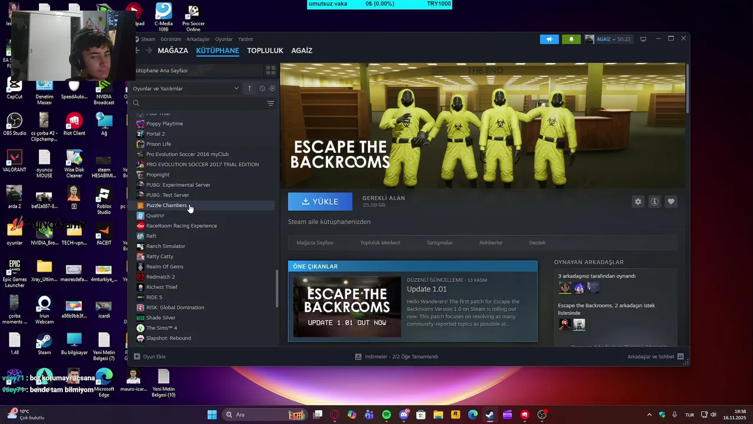
Task: Open the Tartışmalar link
Action: click(x=439, y=243)
